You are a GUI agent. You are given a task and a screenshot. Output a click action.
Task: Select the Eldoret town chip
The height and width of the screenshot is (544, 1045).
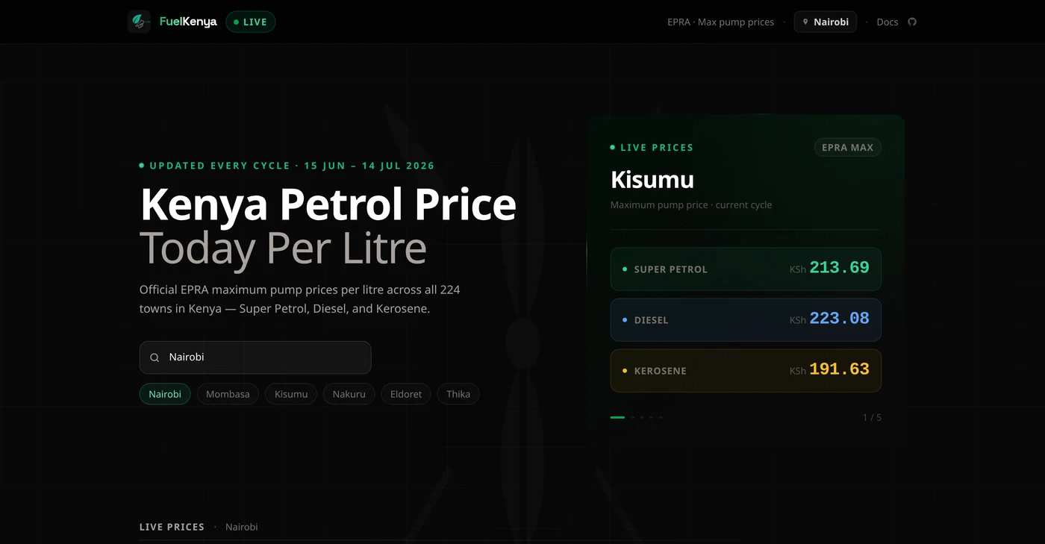[406, 394]
